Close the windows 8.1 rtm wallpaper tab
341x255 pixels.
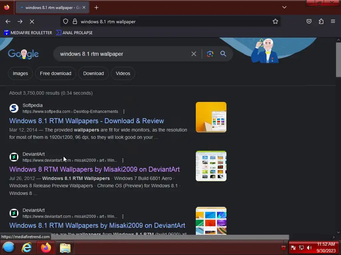tap(84, 7)
